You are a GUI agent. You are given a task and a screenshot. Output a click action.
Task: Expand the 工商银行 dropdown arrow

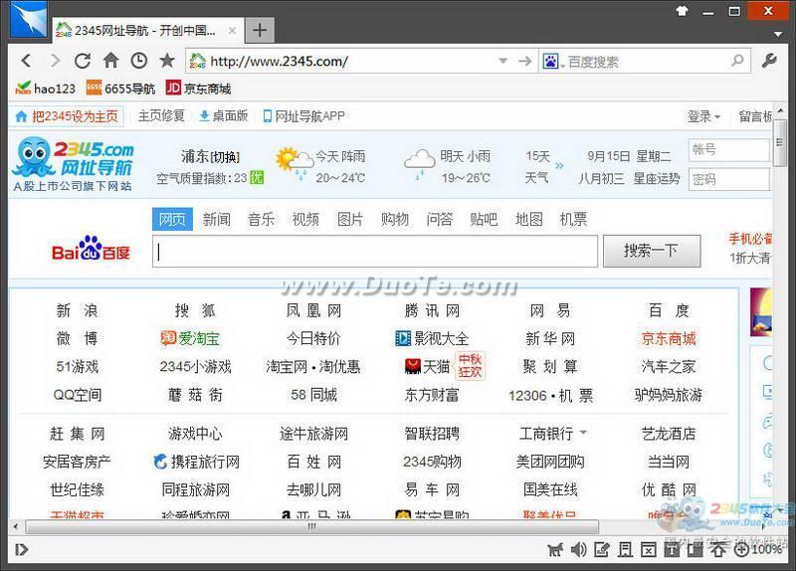tap(583, 433)
